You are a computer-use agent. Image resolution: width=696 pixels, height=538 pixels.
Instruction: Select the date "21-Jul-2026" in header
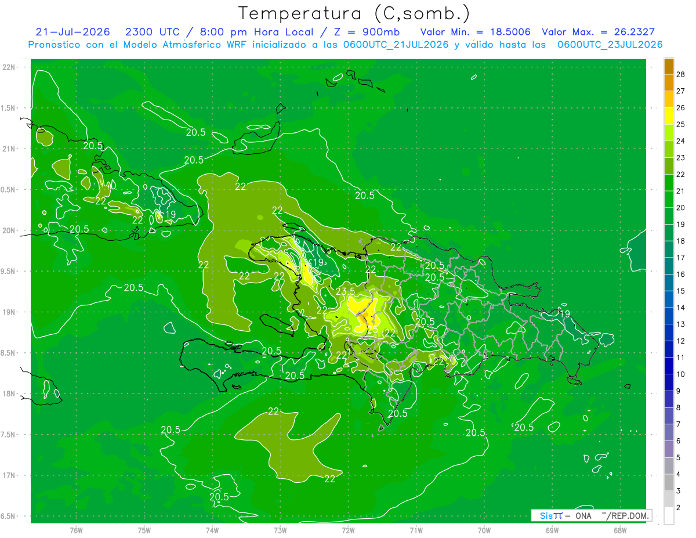72,32
